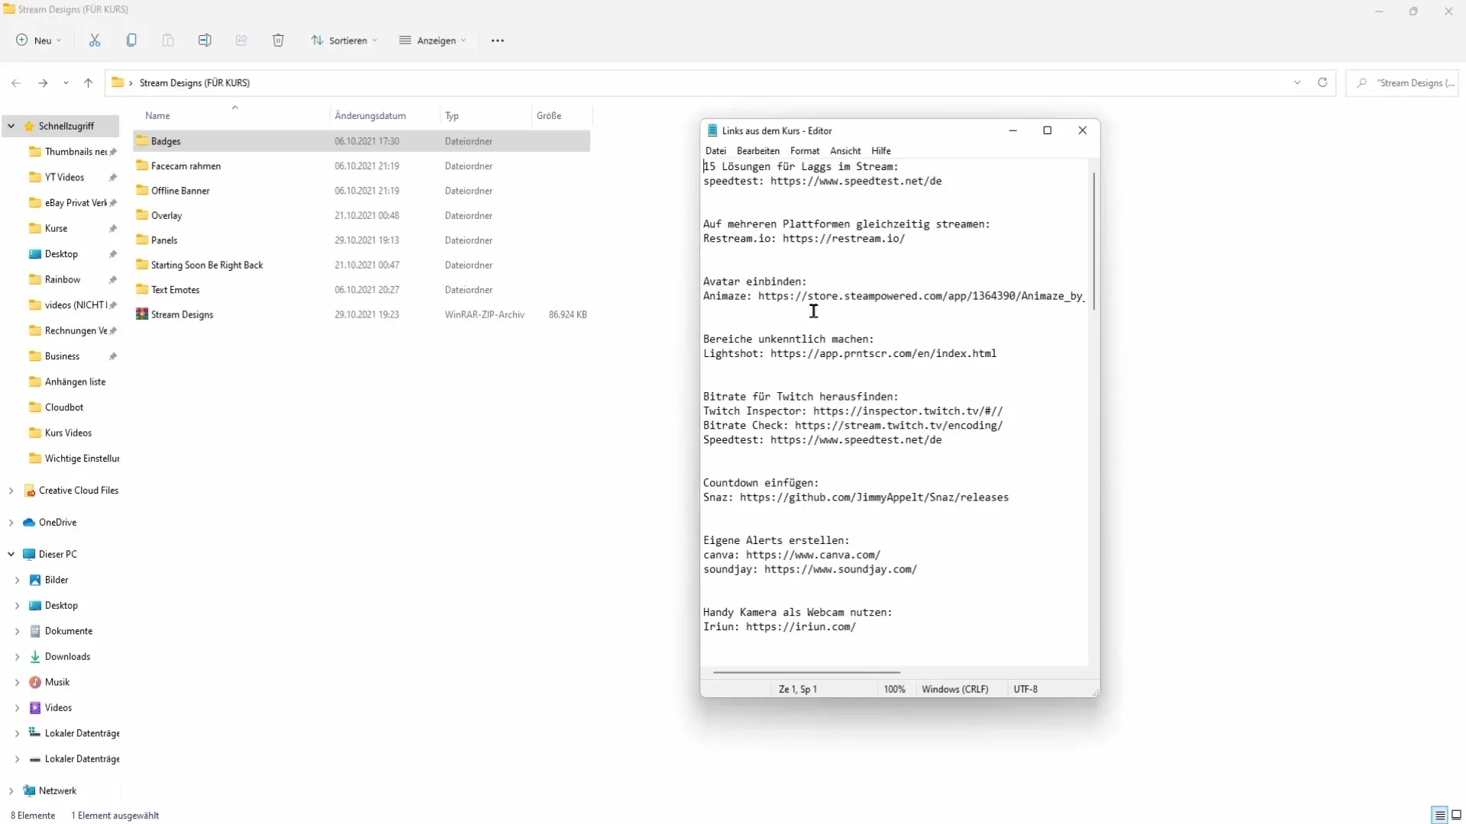The image size is (1466, 824).
Task: Click the iriun.com URL line in Editor
Action: (780, 626)
